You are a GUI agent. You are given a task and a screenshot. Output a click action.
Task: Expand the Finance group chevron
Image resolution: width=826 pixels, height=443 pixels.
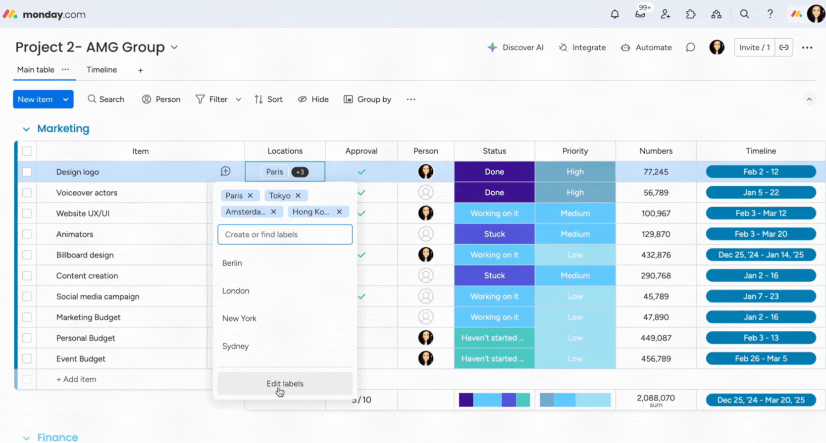pos(26,438)
